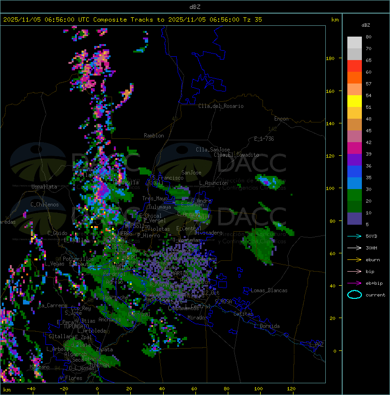Click the 'C_Chilenos' map label
This screenshot has height=395, width=390.
pos(45,205)
